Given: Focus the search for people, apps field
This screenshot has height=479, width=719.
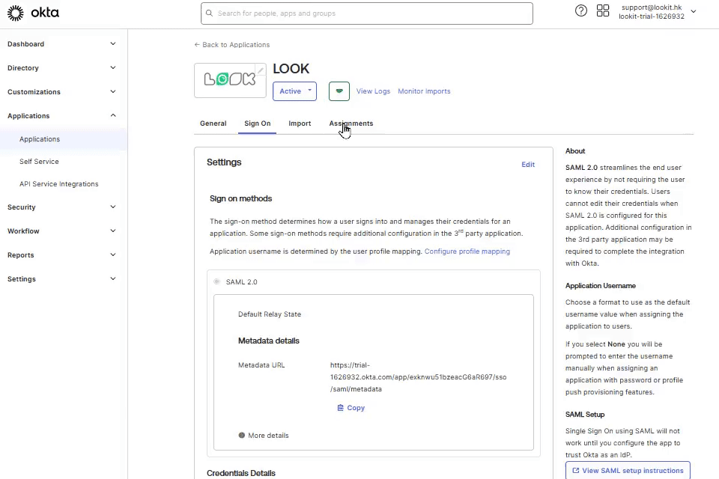Looking at the screenshot, I should [367, 13].
